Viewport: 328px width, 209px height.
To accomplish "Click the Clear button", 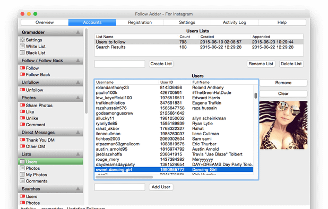I will pos(283,94).
